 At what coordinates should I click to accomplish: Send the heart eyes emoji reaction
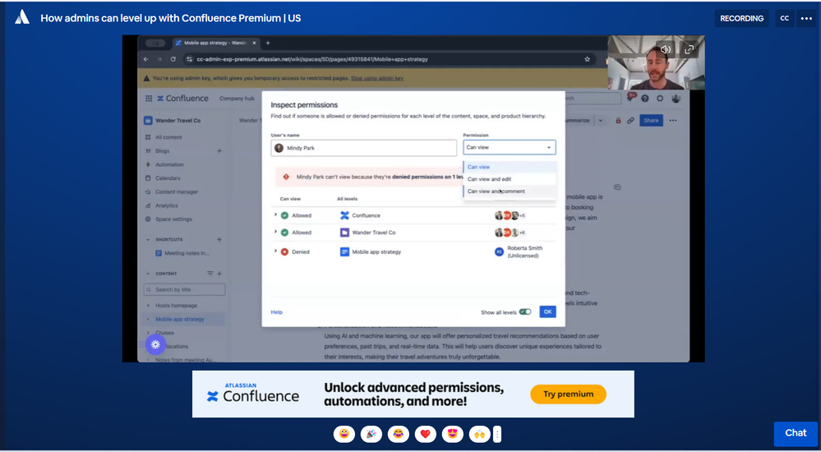point(452,434)
